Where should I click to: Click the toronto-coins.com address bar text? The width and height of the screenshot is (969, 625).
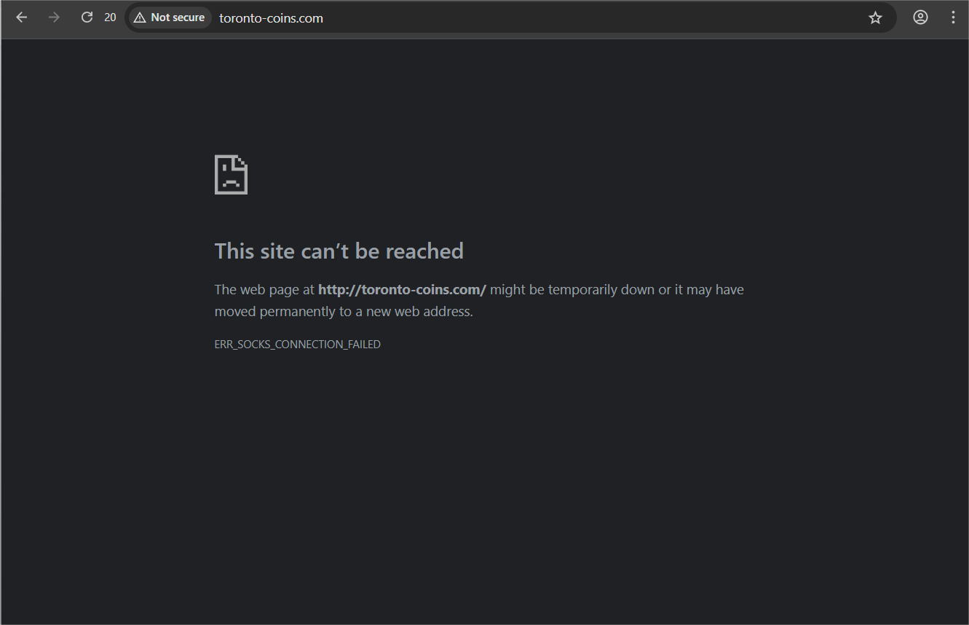[x=271, y=18]
